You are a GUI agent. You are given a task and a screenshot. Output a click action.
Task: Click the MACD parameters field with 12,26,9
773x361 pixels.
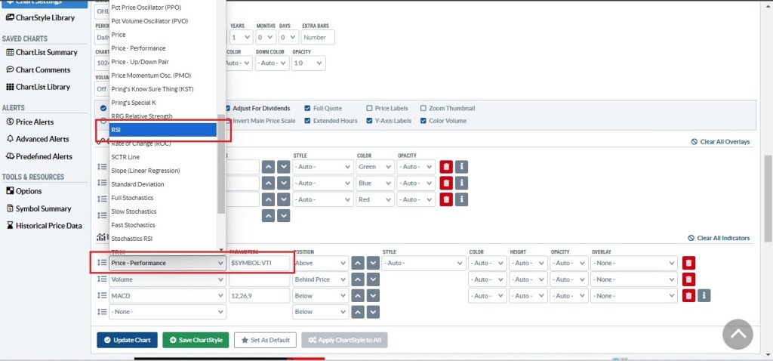[259, 295]
